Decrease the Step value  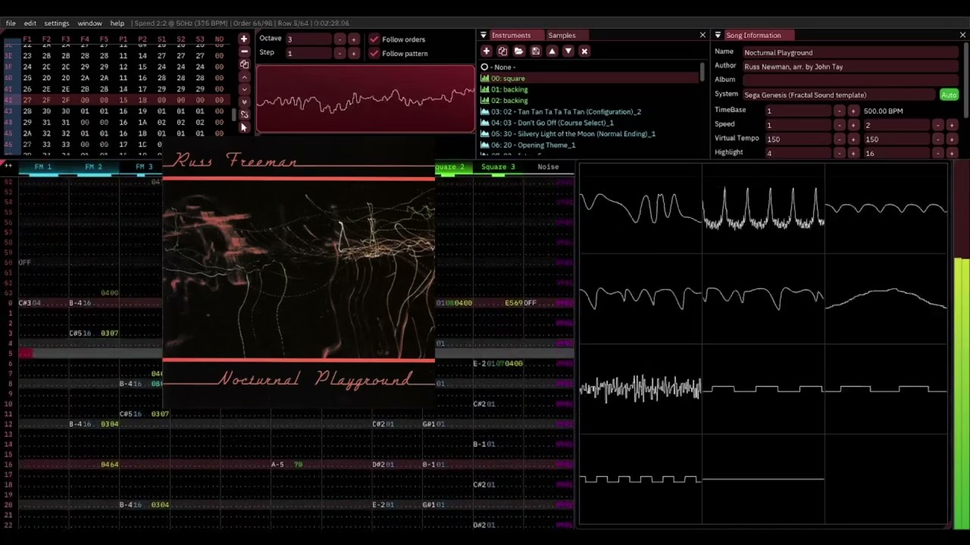click(x=339, y=53)
